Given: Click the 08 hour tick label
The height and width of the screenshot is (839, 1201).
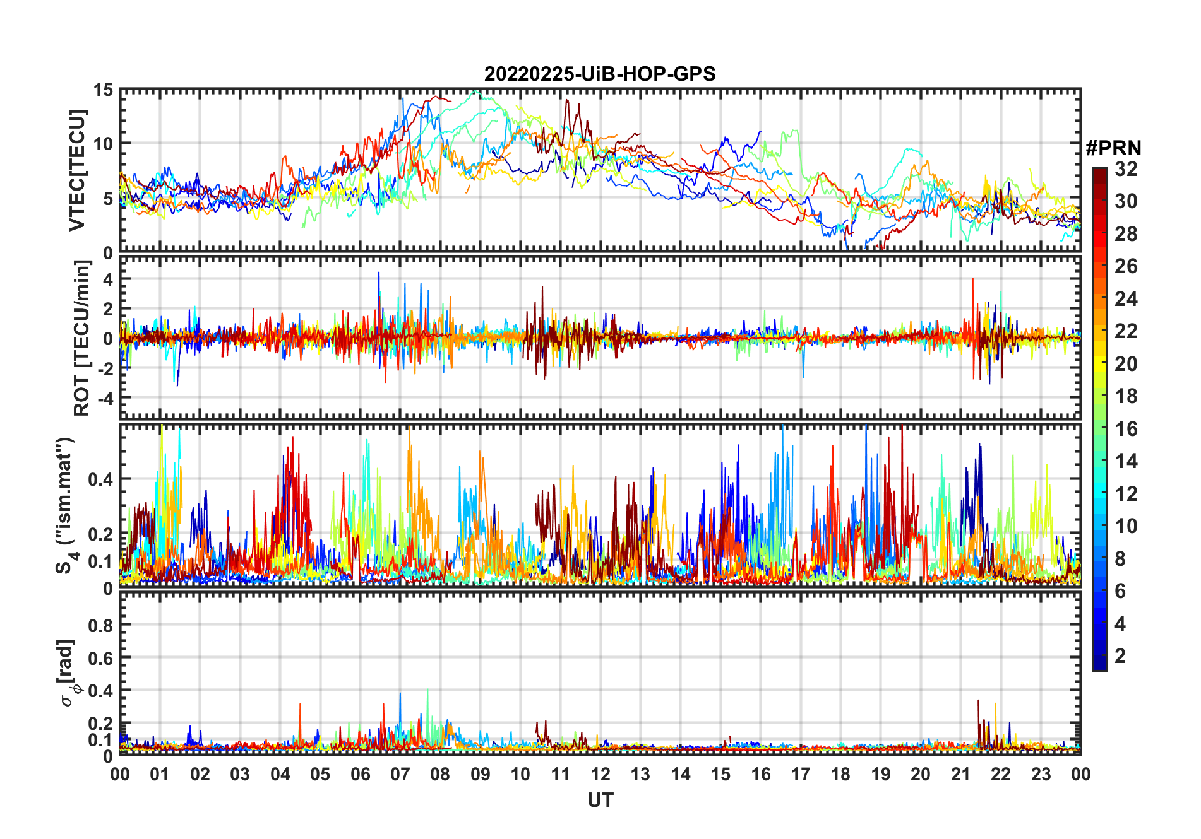Looking at the screenshot, I should (440, 774).
